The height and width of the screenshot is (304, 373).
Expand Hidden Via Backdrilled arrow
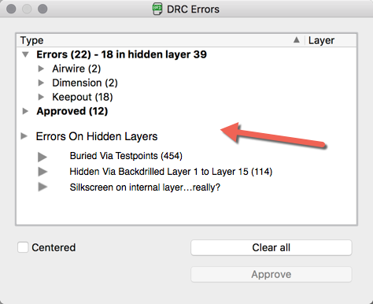tap(42, 172)
